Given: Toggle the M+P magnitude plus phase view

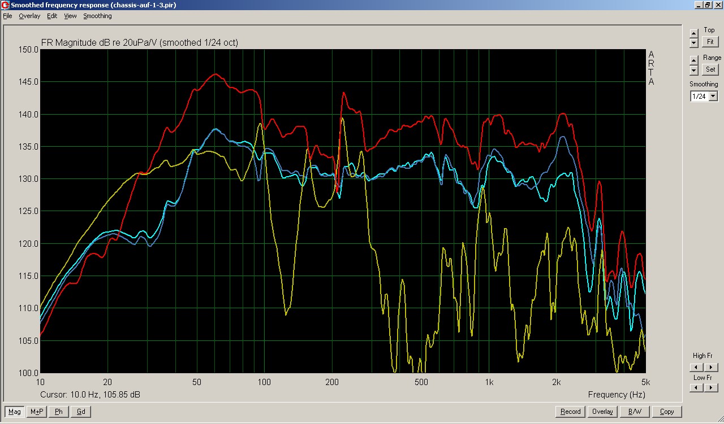Looking at the screenshot, I should [x=37, y=412].
